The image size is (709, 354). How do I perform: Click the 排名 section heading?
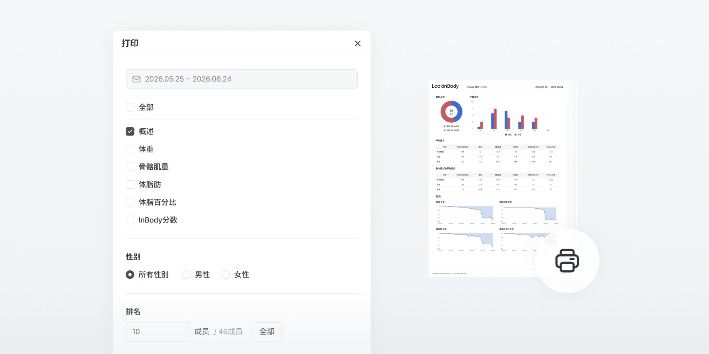[x=133, y=312]
